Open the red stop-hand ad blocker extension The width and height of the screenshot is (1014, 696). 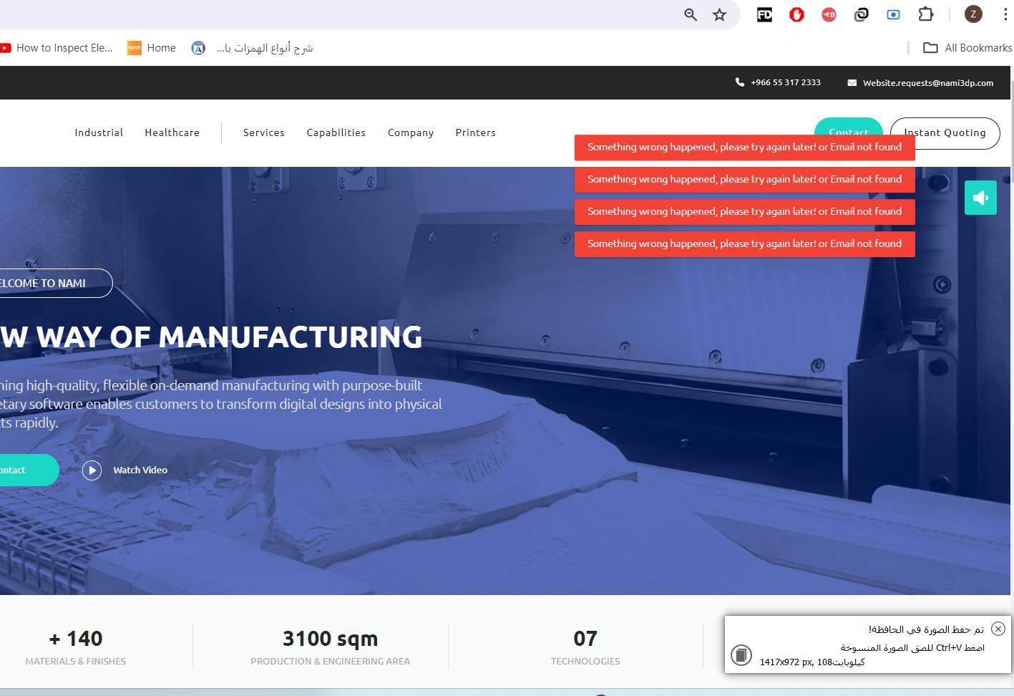point(796,14)
